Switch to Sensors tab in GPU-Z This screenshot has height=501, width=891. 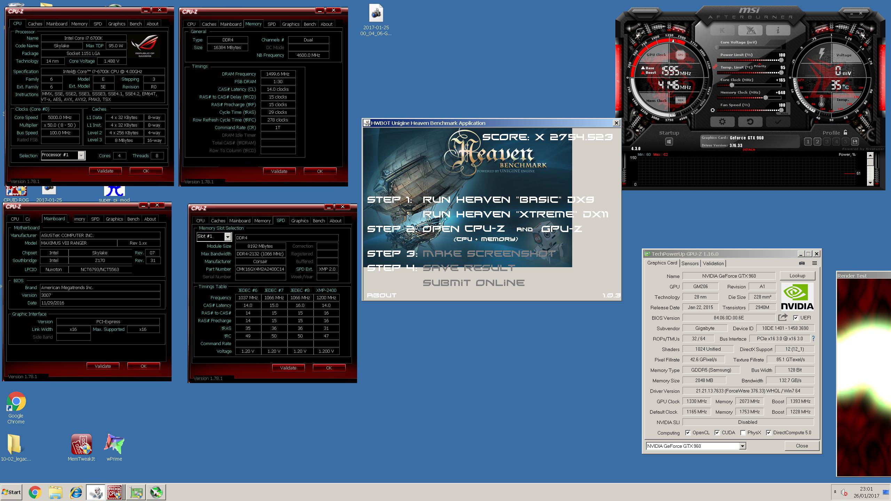pos(690,263)
